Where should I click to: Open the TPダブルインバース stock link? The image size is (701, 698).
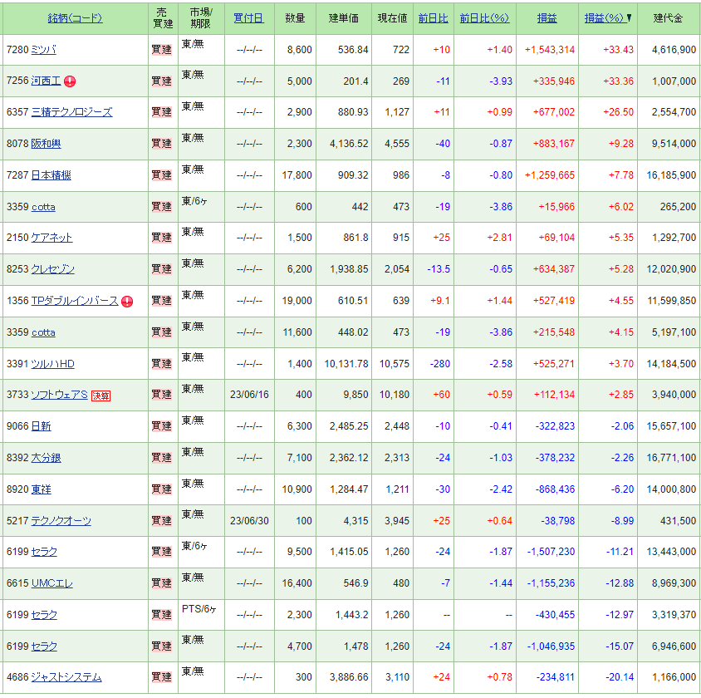coord(75,301)
